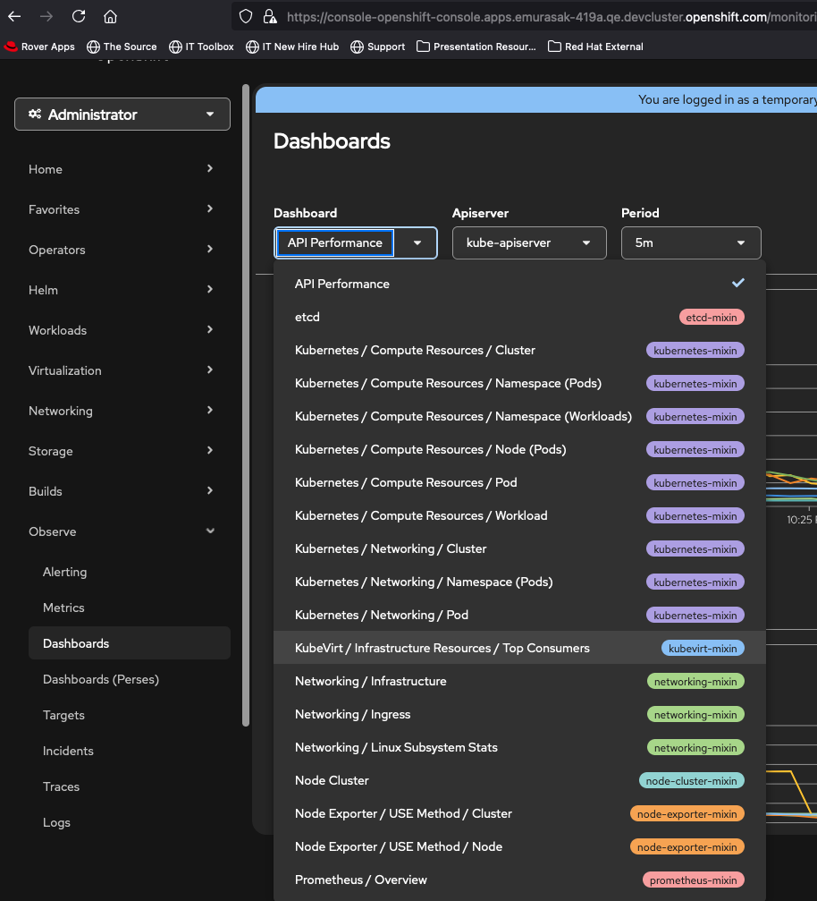Image resolution: width=817 pixels, height=901 pixels.
Task: Expand the Workloads navigation section
Action: point(122,330)
